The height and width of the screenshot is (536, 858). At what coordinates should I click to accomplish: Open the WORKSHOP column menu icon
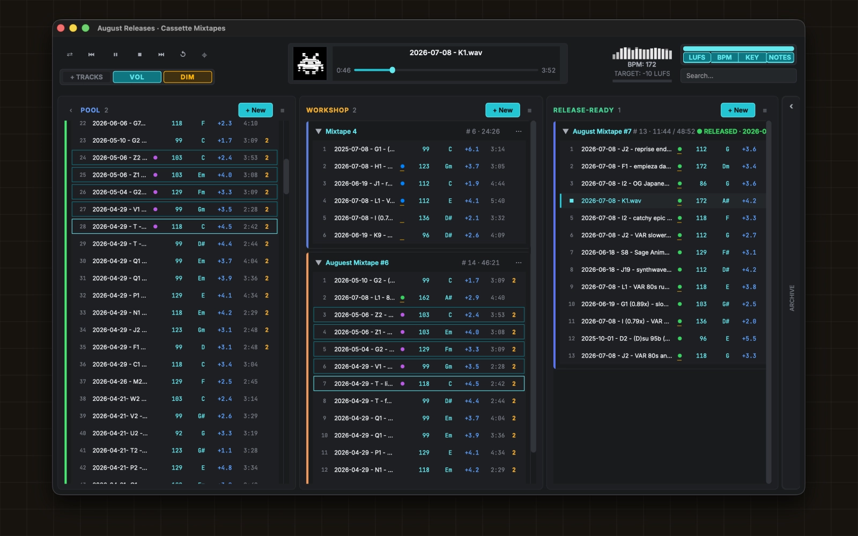[529, 110]
